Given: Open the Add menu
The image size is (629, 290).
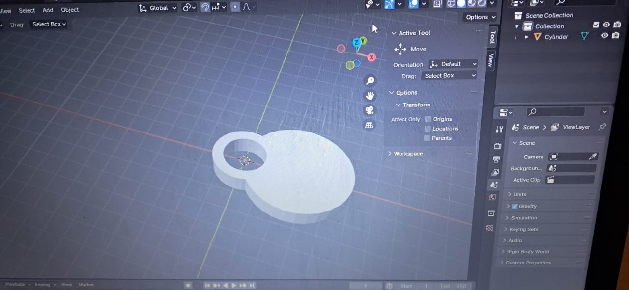Looking at the screenshot, I should coord(48,10).
